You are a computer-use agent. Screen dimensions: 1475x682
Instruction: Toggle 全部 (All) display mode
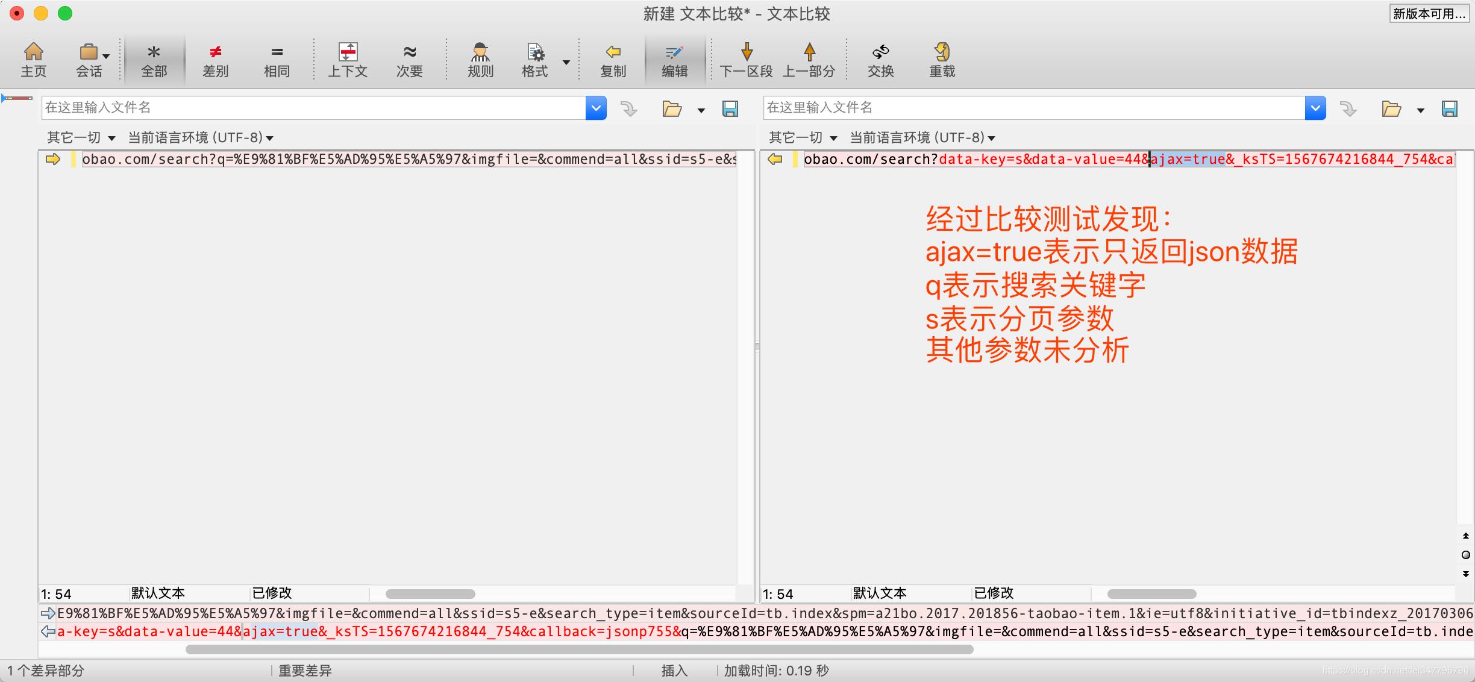tap(154, 58)
